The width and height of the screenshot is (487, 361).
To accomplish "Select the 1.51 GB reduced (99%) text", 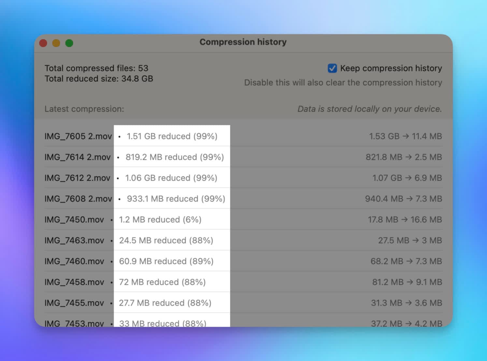I will click(x=172, y=136).
